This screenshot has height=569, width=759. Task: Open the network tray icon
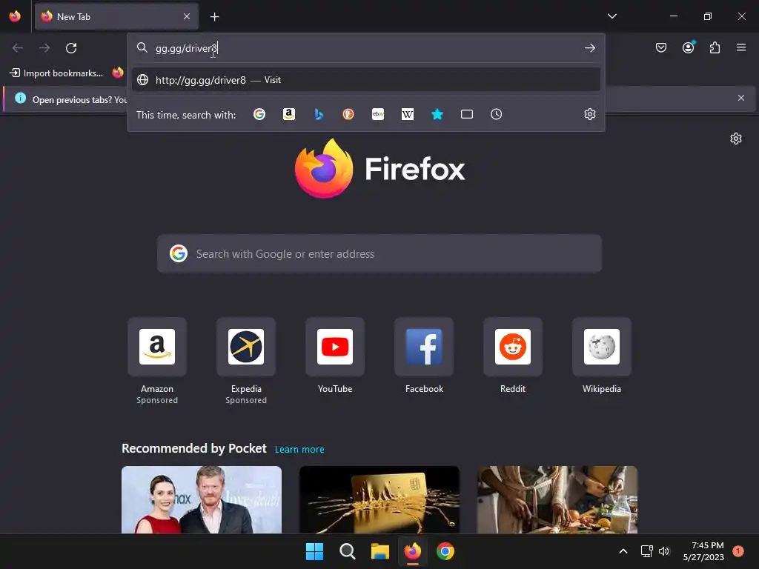(x=646, y=551)
